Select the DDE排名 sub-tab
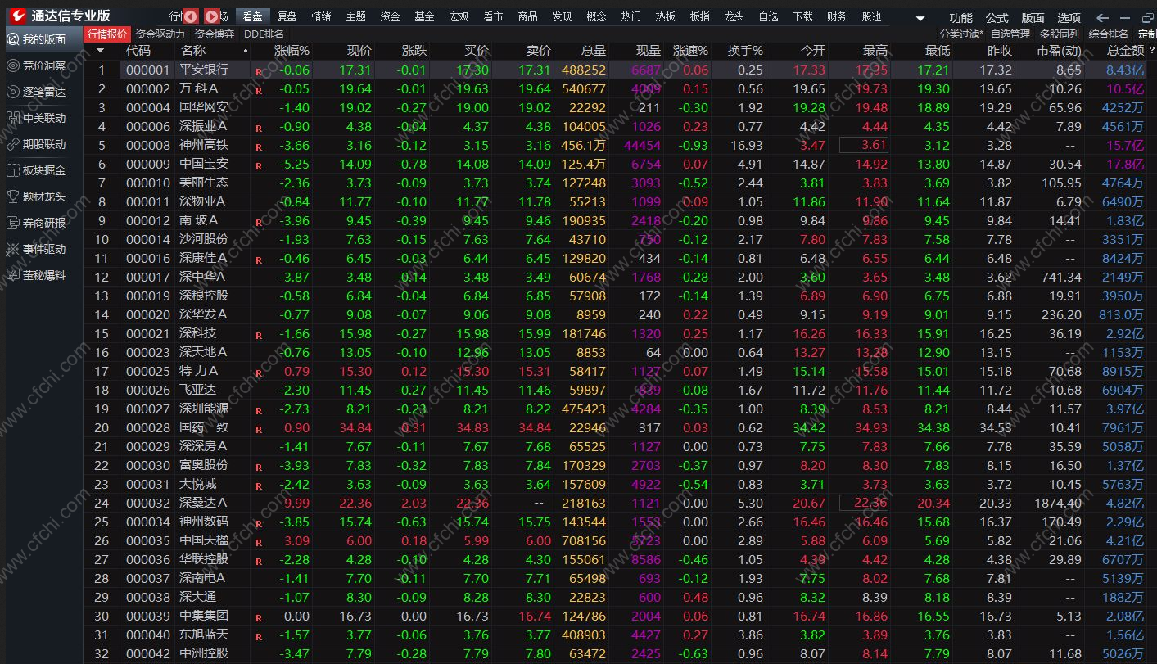Image resolution: width=1157 pixels, height=664 pixels. pos(264,34)
